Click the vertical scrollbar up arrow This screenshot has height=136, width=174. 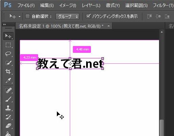pyautogui.click(x=162, y=32)
